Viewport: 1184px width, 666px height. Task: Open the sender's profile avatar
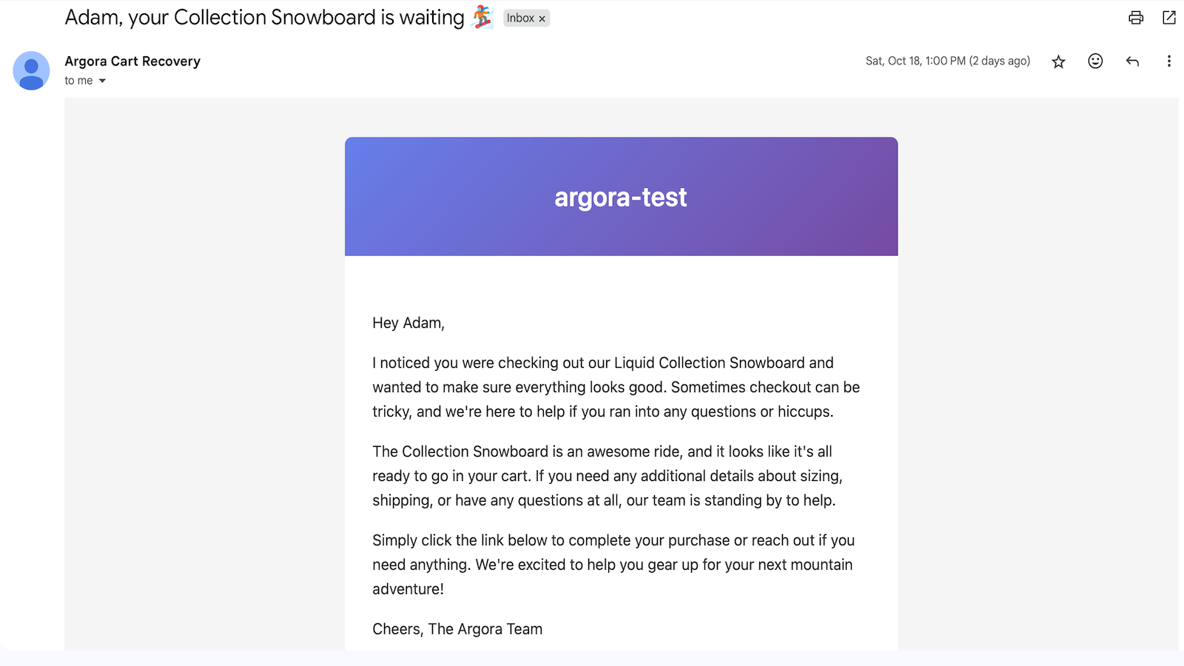pyautogui.click(x=31, y=71)
